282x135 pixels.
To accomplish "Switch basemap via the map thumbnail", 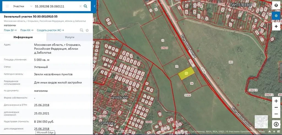I will click(x=261, y=122).
